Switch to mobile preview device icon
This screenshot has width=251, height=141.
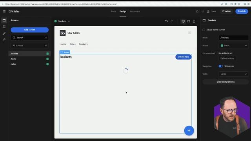click(x=194, y=21)
